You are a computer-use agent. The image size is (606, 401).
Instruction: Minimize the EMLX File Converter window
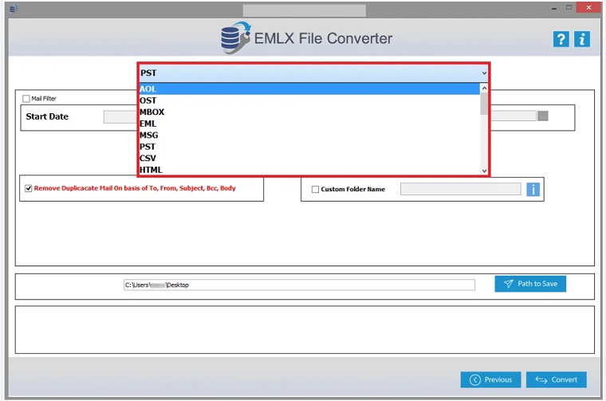click(554, 8)
